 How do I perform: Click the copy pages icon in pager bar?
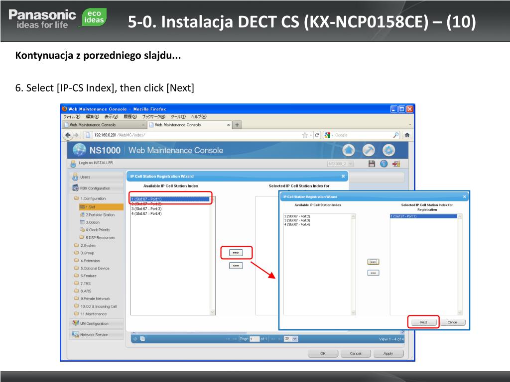[142, 339]
